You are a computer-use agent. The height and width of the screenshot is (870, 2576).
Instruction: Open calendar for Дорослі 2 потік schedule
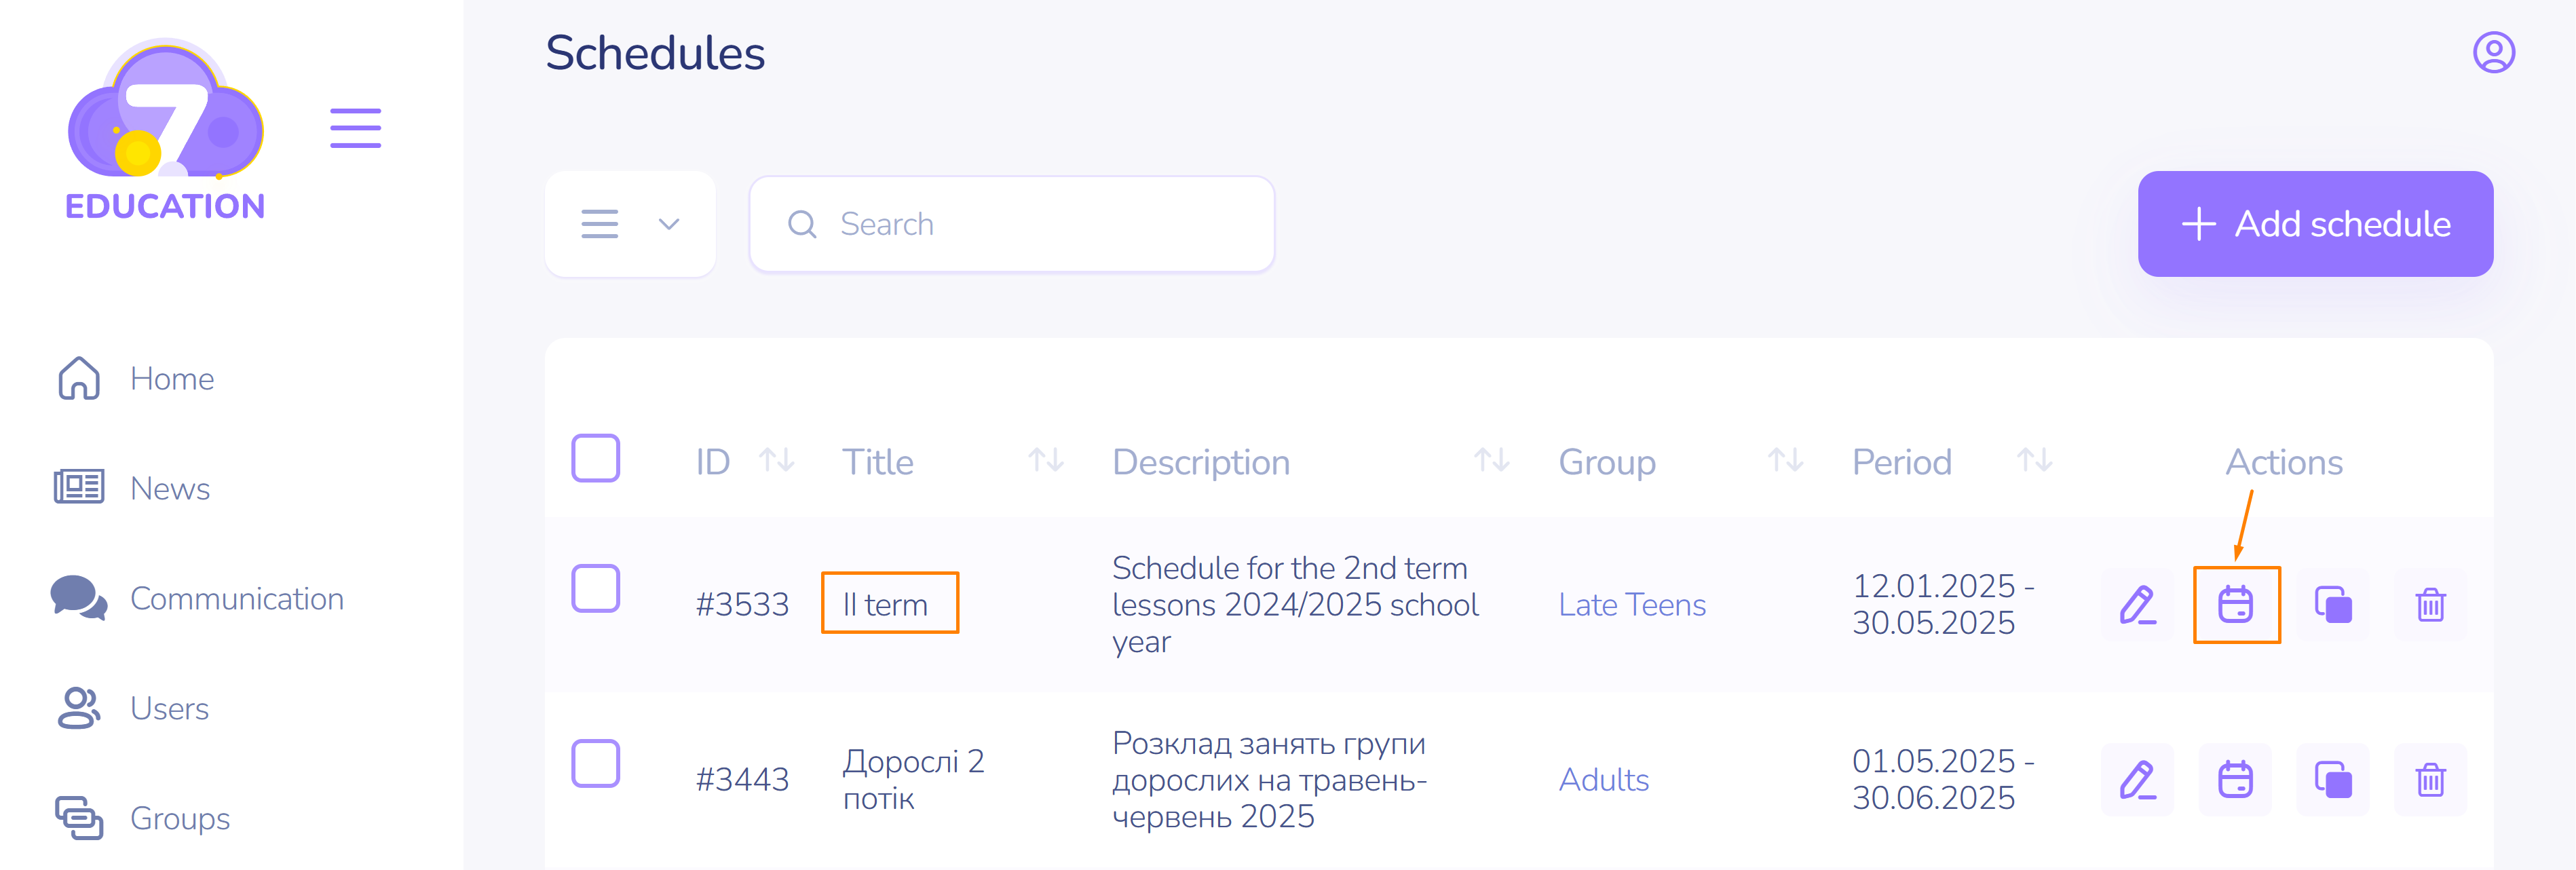[x=2235, y=780]
